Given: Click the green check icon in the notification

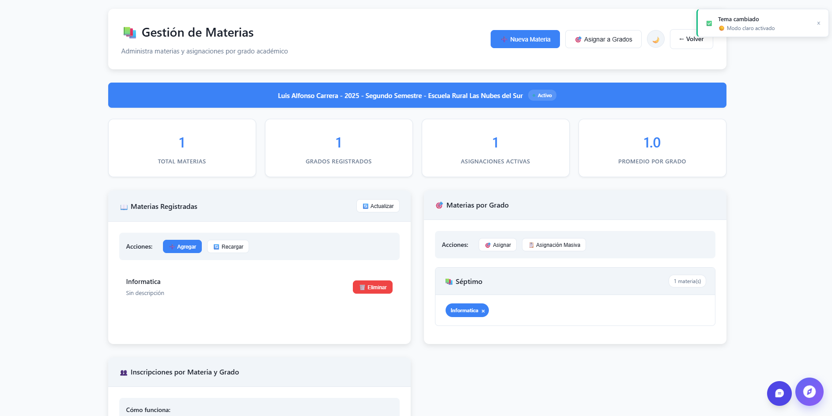Looking at the screenshot, I should pyautogui.click(x=709, y=23).
